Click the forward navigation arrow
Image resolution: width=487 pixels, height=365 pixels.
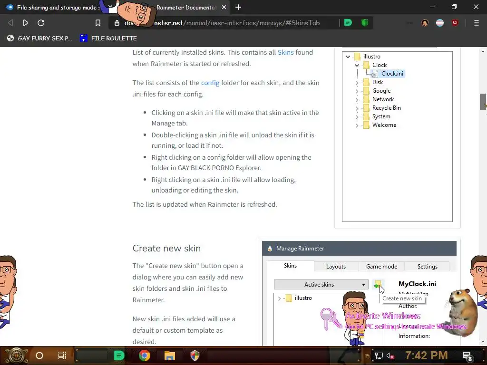pyautogui.click(x=26, y=23)
